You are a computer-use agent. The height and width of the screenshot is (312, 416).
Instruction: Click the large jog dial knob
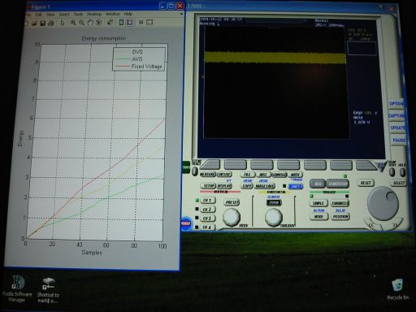(383, 203)
